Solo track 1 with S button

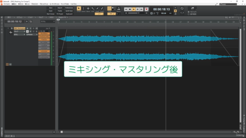[30, 28]
